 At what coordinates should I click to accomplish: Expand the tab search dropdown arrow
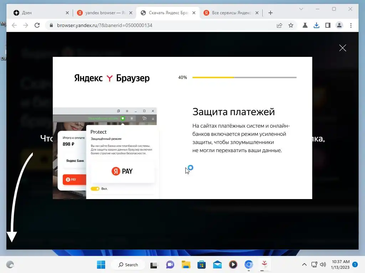tap(301, 9)
